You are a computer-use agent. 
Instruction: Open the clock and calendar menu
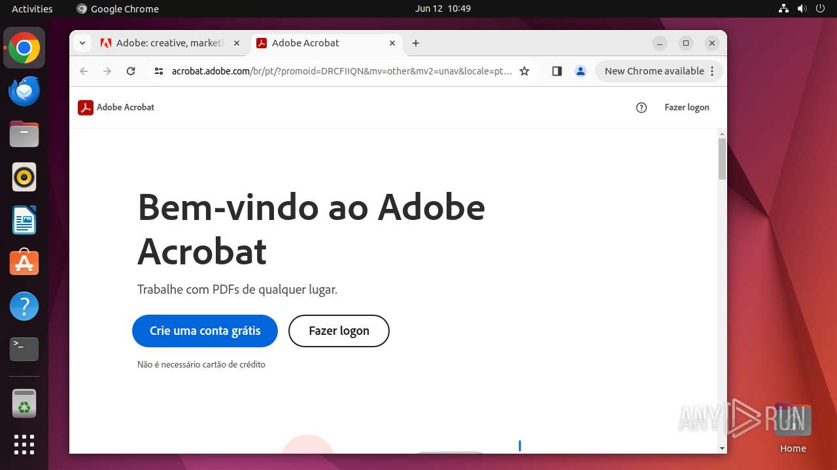click(443, 8)
